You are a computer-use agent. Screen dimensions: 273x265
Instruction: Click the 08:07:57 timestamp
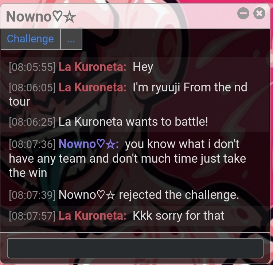coord(32,216)
